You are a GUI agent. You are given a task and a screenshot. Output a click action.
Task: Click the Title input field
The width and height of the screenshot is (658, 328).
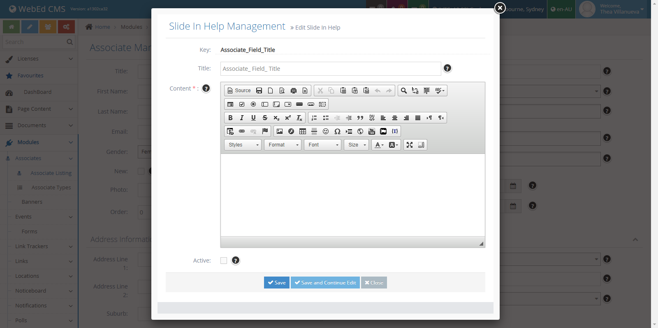click(x=331, y=69)
